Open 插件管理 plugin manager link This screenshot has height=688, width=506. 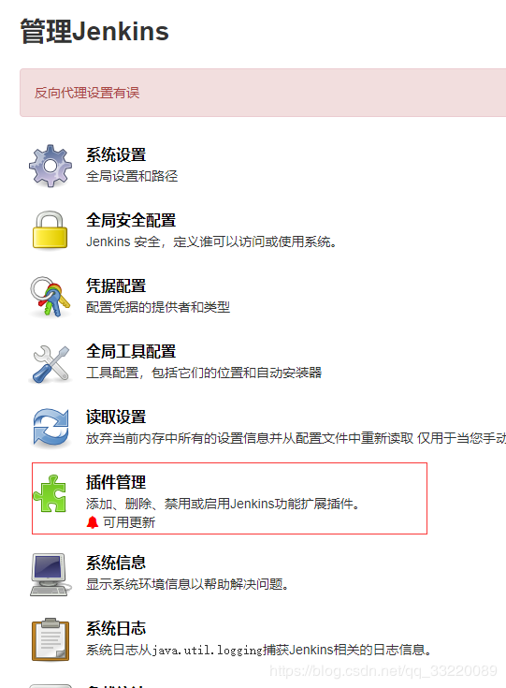116,482
